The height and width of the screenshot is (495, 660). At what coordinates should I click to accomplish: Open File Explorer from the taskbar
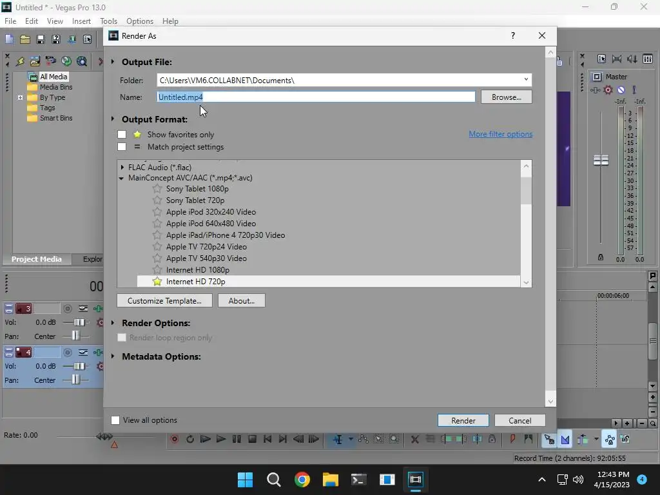(331, 480)
